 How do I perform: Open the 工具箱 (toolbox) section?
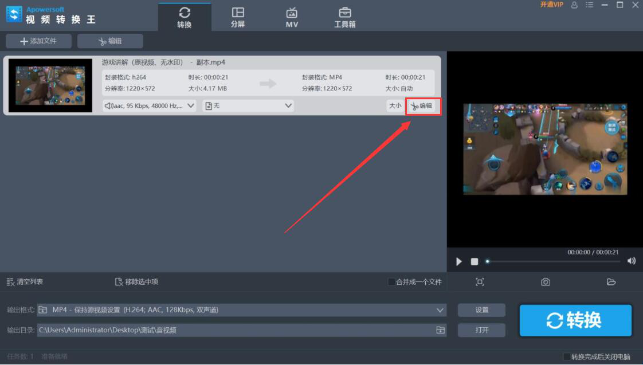tap(344, 16)
